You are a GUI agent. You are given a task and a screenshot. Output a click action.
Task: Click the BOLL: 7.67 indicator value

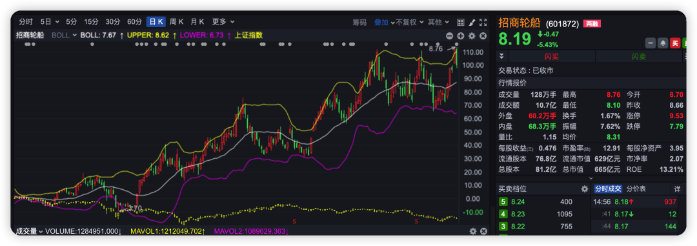coord(98,35)
